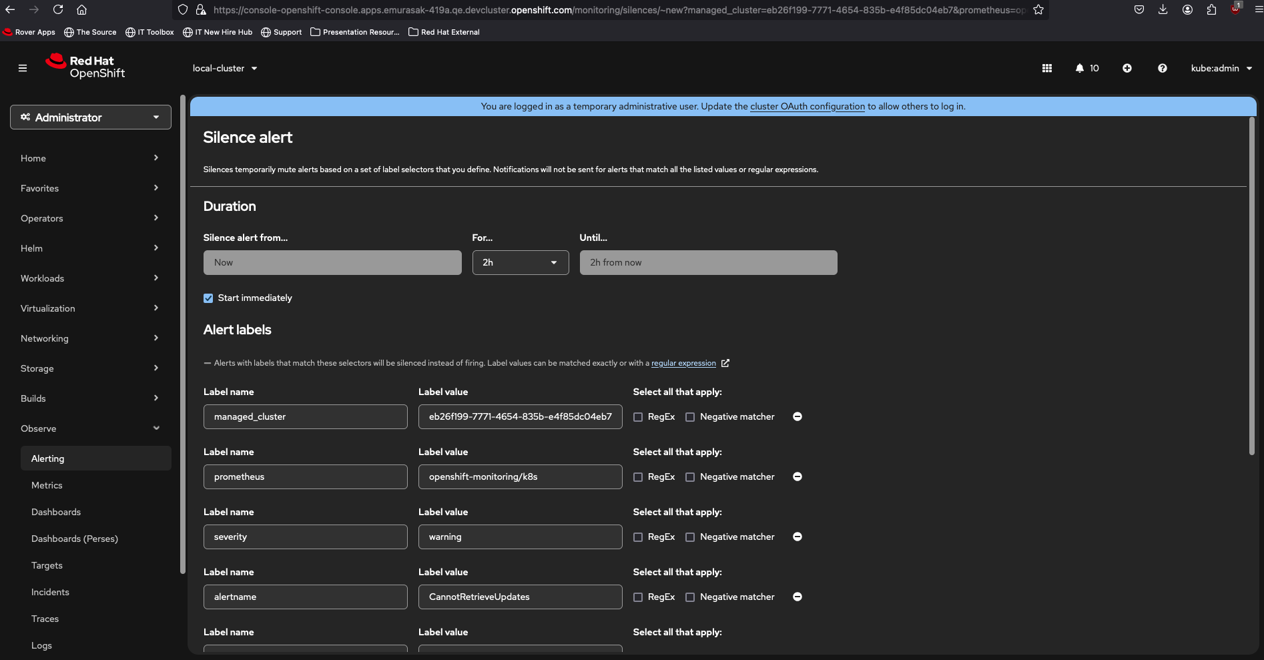Open the regular expression help link
This screenshot has height=660, width=1264.
point(683,363)
